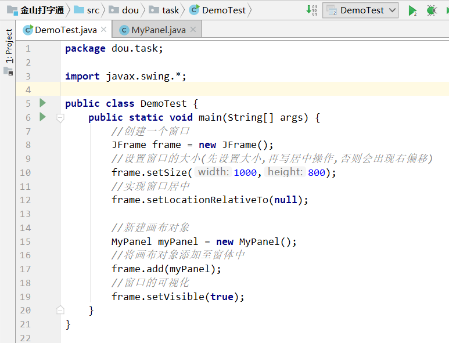Click the comment //将画布对象添加至窗体中

point(178,255)
